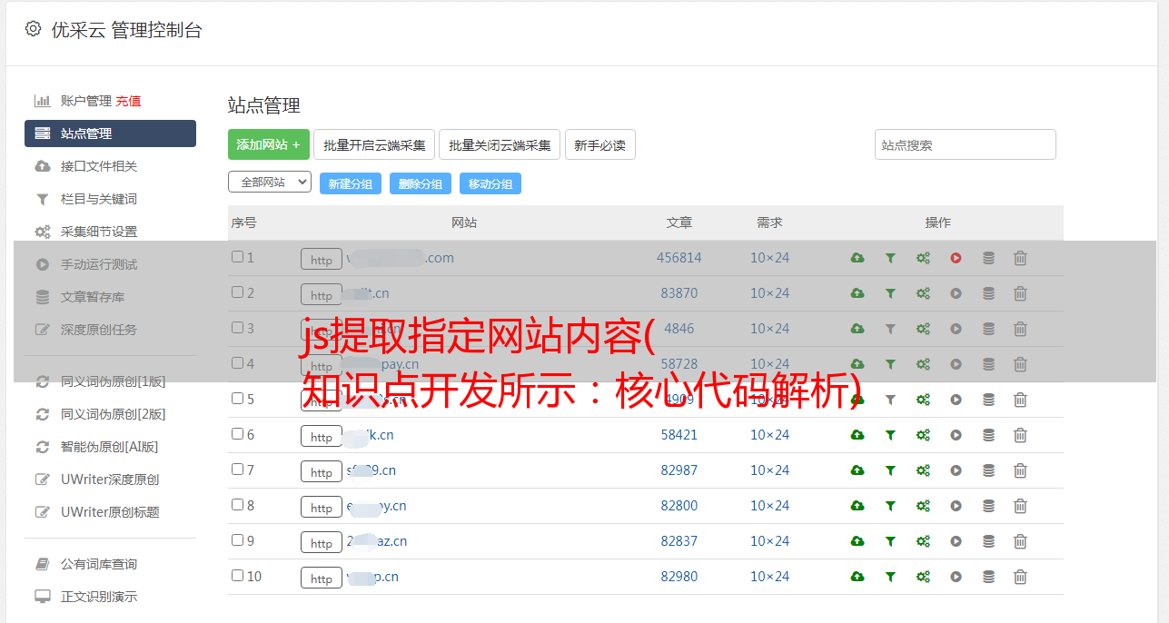Click cloud upload icon in row 83870
Image resolution: width=1169 pixels, height=623 pixels.
pos(857,293)
